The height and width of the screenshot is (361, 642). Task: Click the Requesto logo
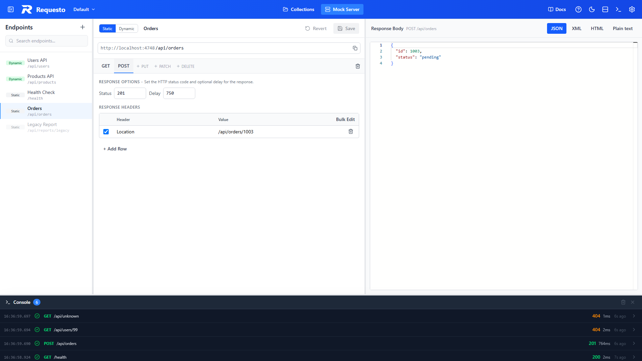click(43, 9)
